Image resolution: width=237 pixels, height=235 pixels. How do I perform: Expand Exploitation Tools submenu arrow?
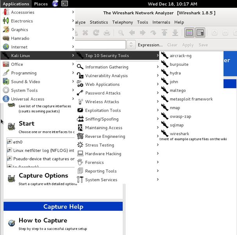(x=157, y=110)
